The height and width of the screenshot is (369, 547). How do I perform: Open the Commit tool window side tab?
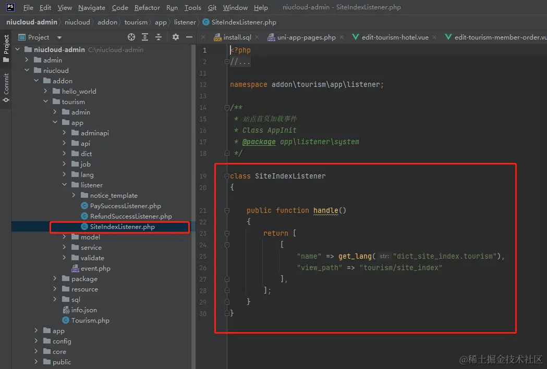pos(6,88)
